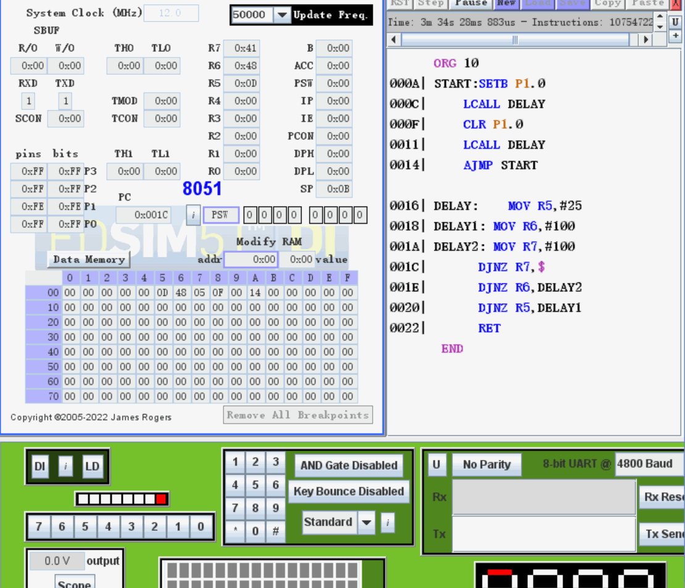The width and height of the screenshot is (685, 588).
Task: Click the Copy toolbar button
Action: 608,4
